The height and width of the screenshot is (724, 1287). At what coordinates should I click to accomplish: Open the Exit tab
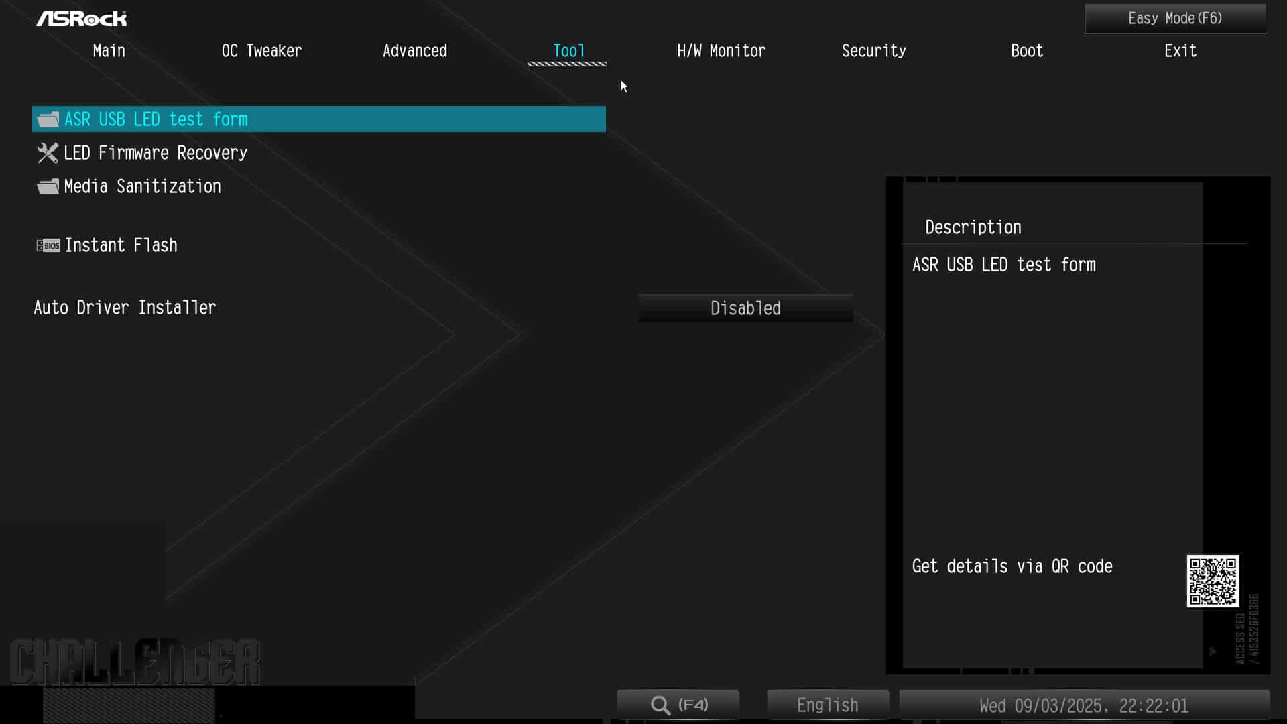1180,51
